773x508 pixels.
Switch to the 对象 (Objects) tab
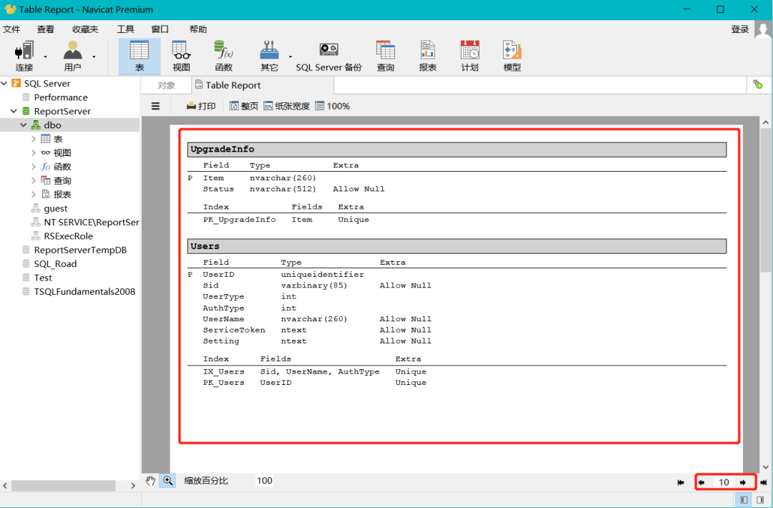(166, 85)
